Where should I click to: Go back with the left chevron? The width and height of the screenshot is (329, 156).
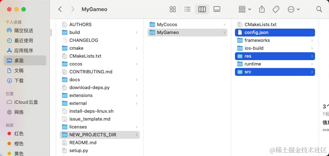pyautogui.click(x=60, y=9)
